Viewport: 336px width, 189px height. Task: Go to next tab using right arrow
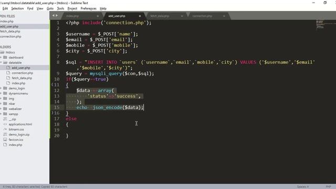[57, 15]
